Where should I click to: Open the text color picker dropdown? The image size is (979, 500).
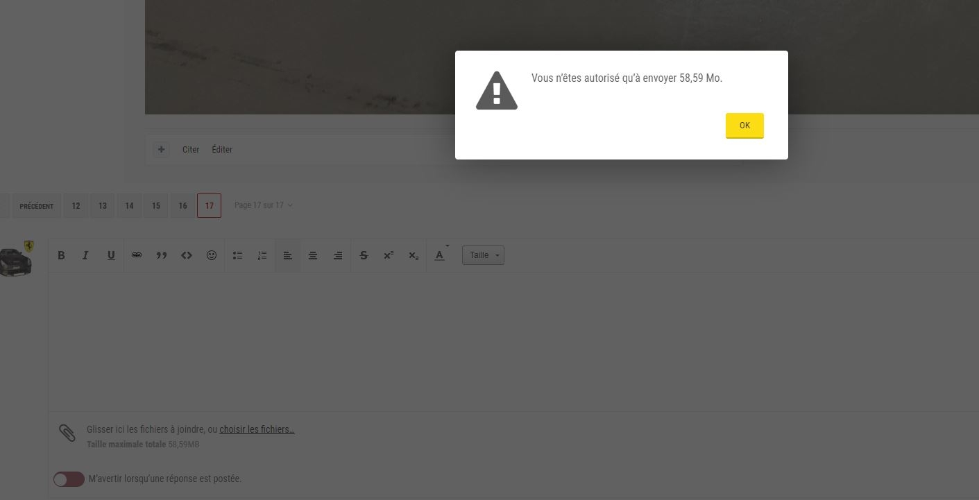coord(441,255)
